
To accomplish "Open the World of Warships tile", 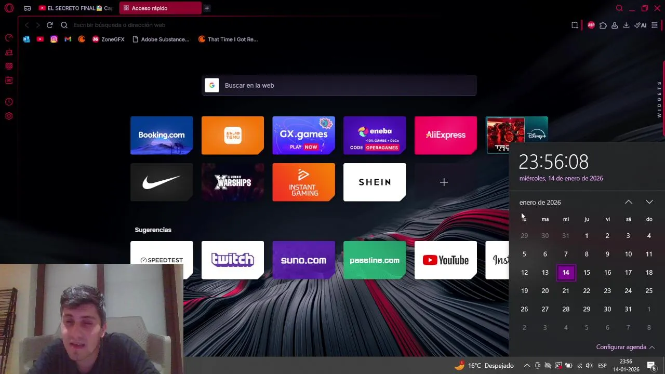I will pyautogui.click(x=233, y=182).
